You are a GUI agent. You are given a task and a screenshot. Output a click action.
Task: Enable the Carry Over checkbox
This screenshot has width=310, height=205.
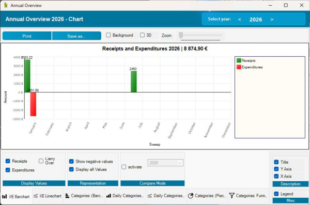click(41, 161)
